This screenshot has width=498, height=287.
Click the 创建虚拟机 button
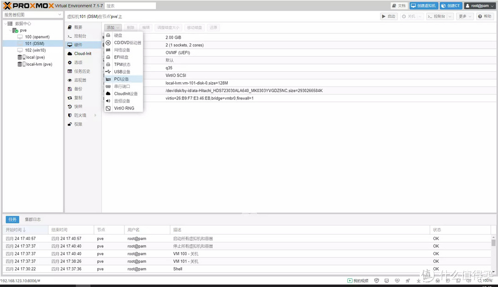pos(424,6)
